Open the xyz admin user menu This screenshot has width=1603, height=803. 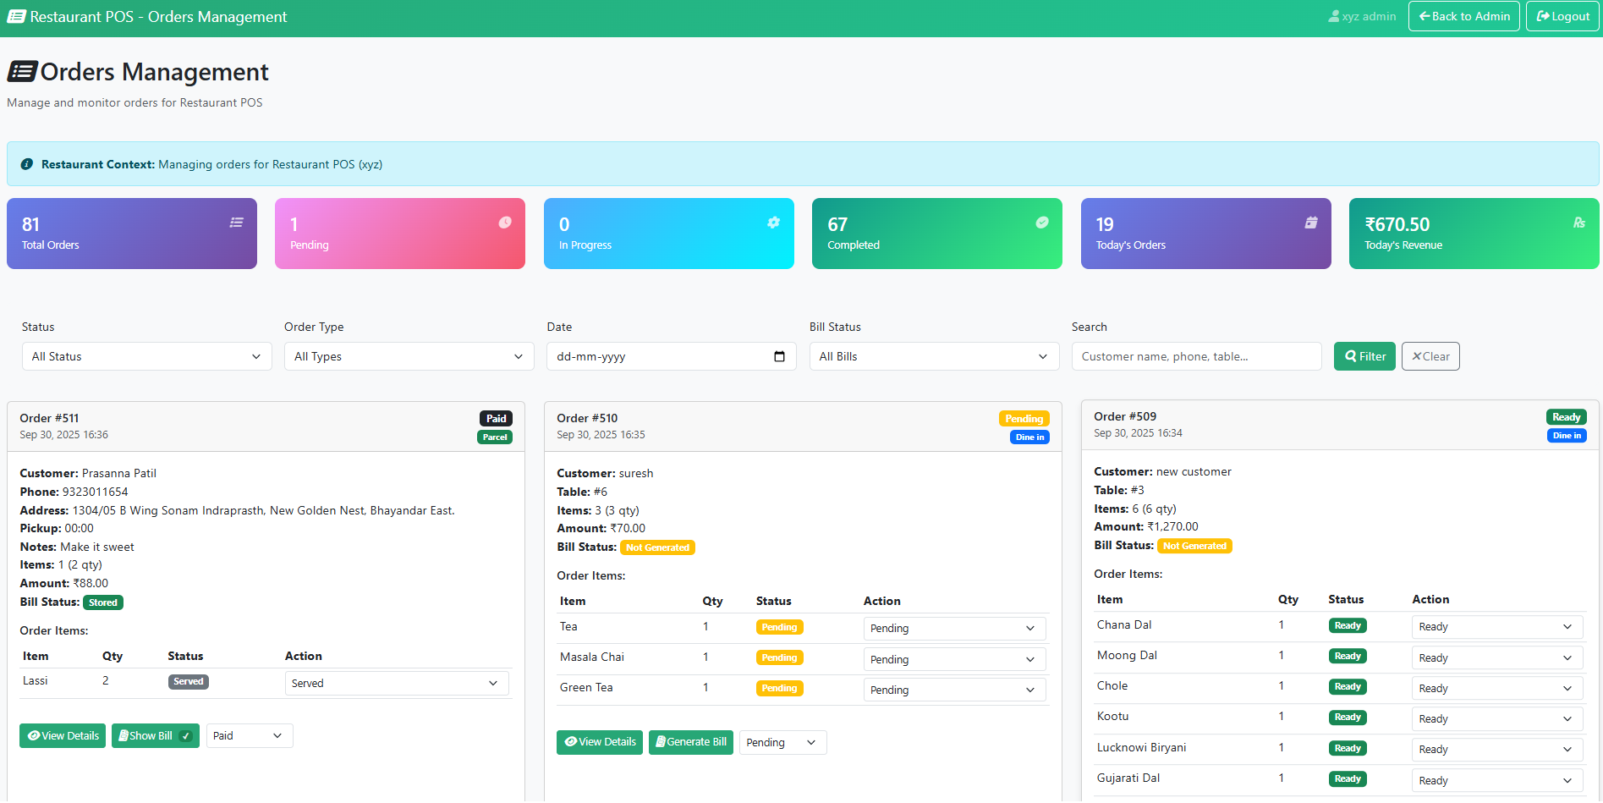1362,16
